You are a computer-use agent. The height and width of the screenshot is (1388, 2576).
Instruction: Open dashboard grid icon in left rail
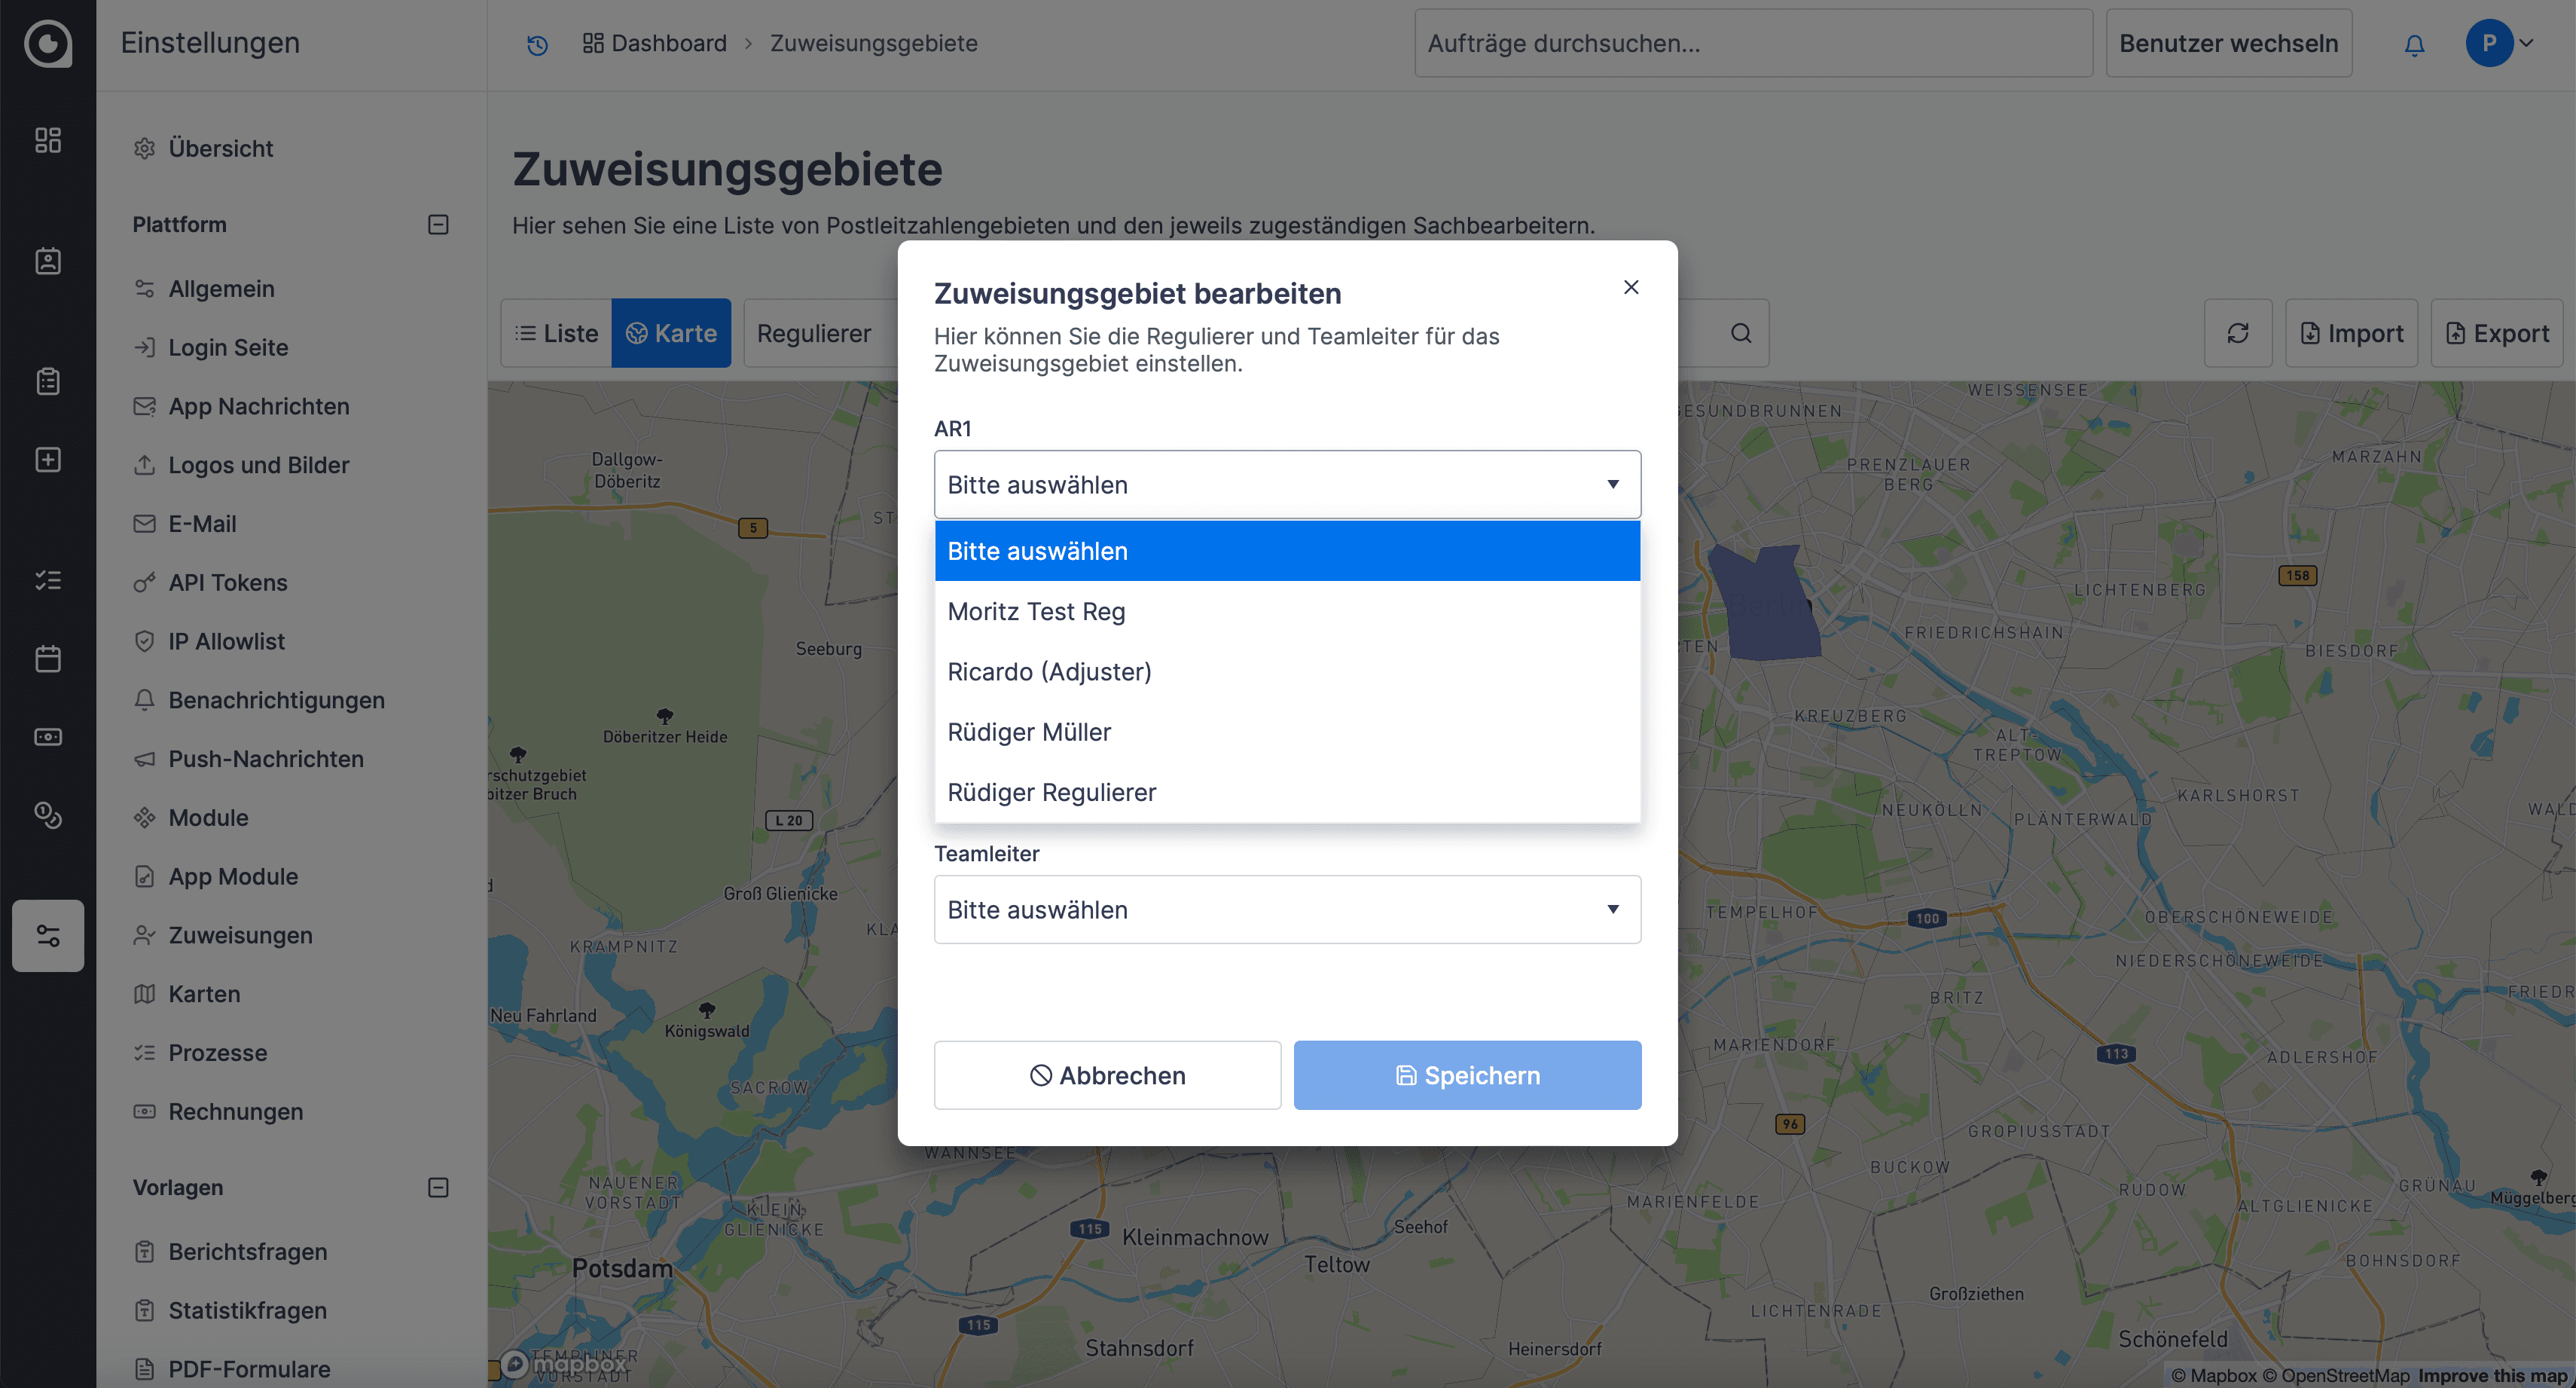pyautogui.click(x=48, y=140)
